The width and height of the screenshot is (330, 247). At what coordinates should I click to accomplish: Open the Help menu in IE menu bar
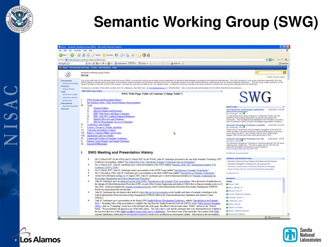tap(91, 50)
